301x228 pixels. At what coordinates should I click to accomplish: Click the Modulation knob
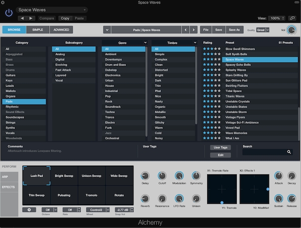click(179, 176)
